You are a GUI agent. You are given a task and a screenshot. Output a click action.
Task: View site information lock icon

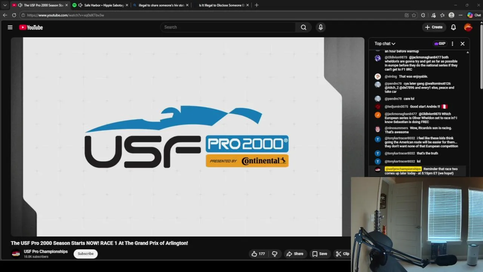pos(23,15)
